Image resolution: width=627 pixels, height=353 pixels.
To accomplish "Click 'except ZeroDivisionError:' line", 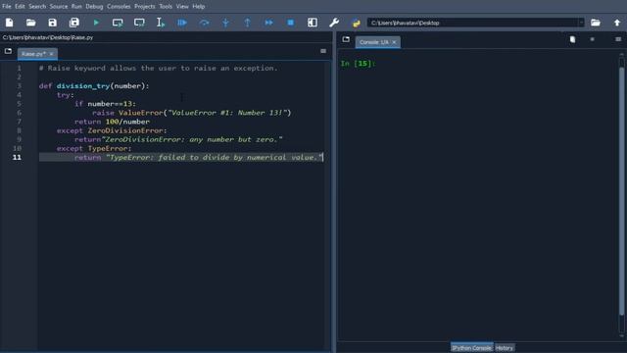I will coord(112,130).
